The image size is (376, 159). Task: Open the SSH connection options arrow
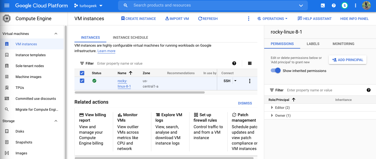tap(235, 81)
